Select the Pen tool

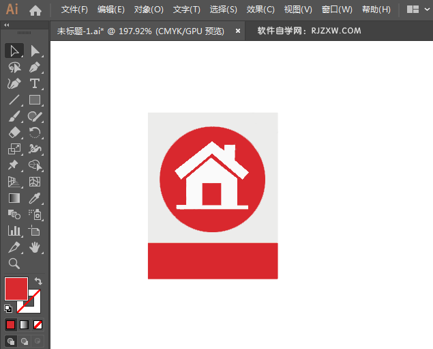click(x=35, y=67)
